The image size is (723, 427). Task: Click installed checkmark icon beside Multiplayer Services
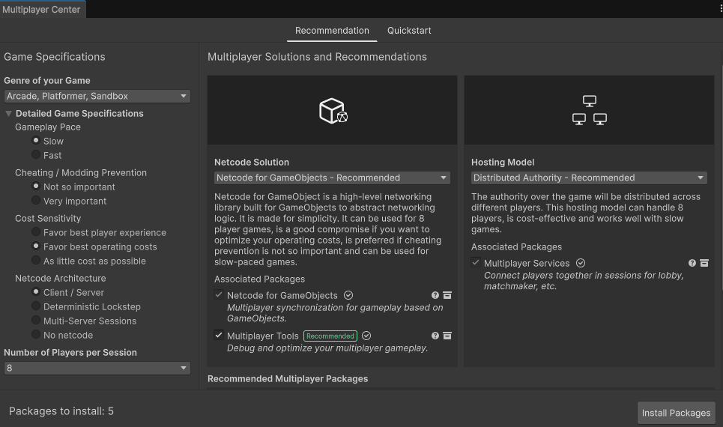point(581,263)
